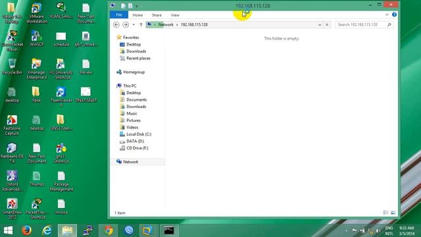Open the Share ribbon tab
Image resolution: width=421 pixels, height=237 pixels.
[x=157, y=15]
